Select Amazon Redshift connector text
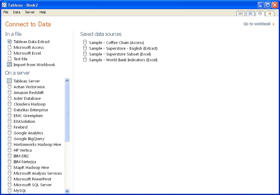Image resolution: width=280 pixels, height=195 pixels. click(x=29, y=92)
